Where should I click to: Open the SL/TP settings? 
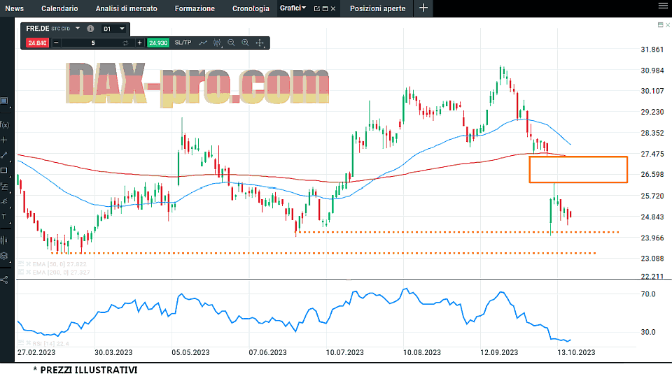183,43
